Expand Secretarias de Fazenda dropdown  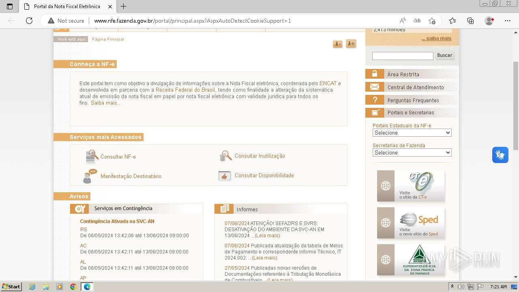(x=412, y=152)
